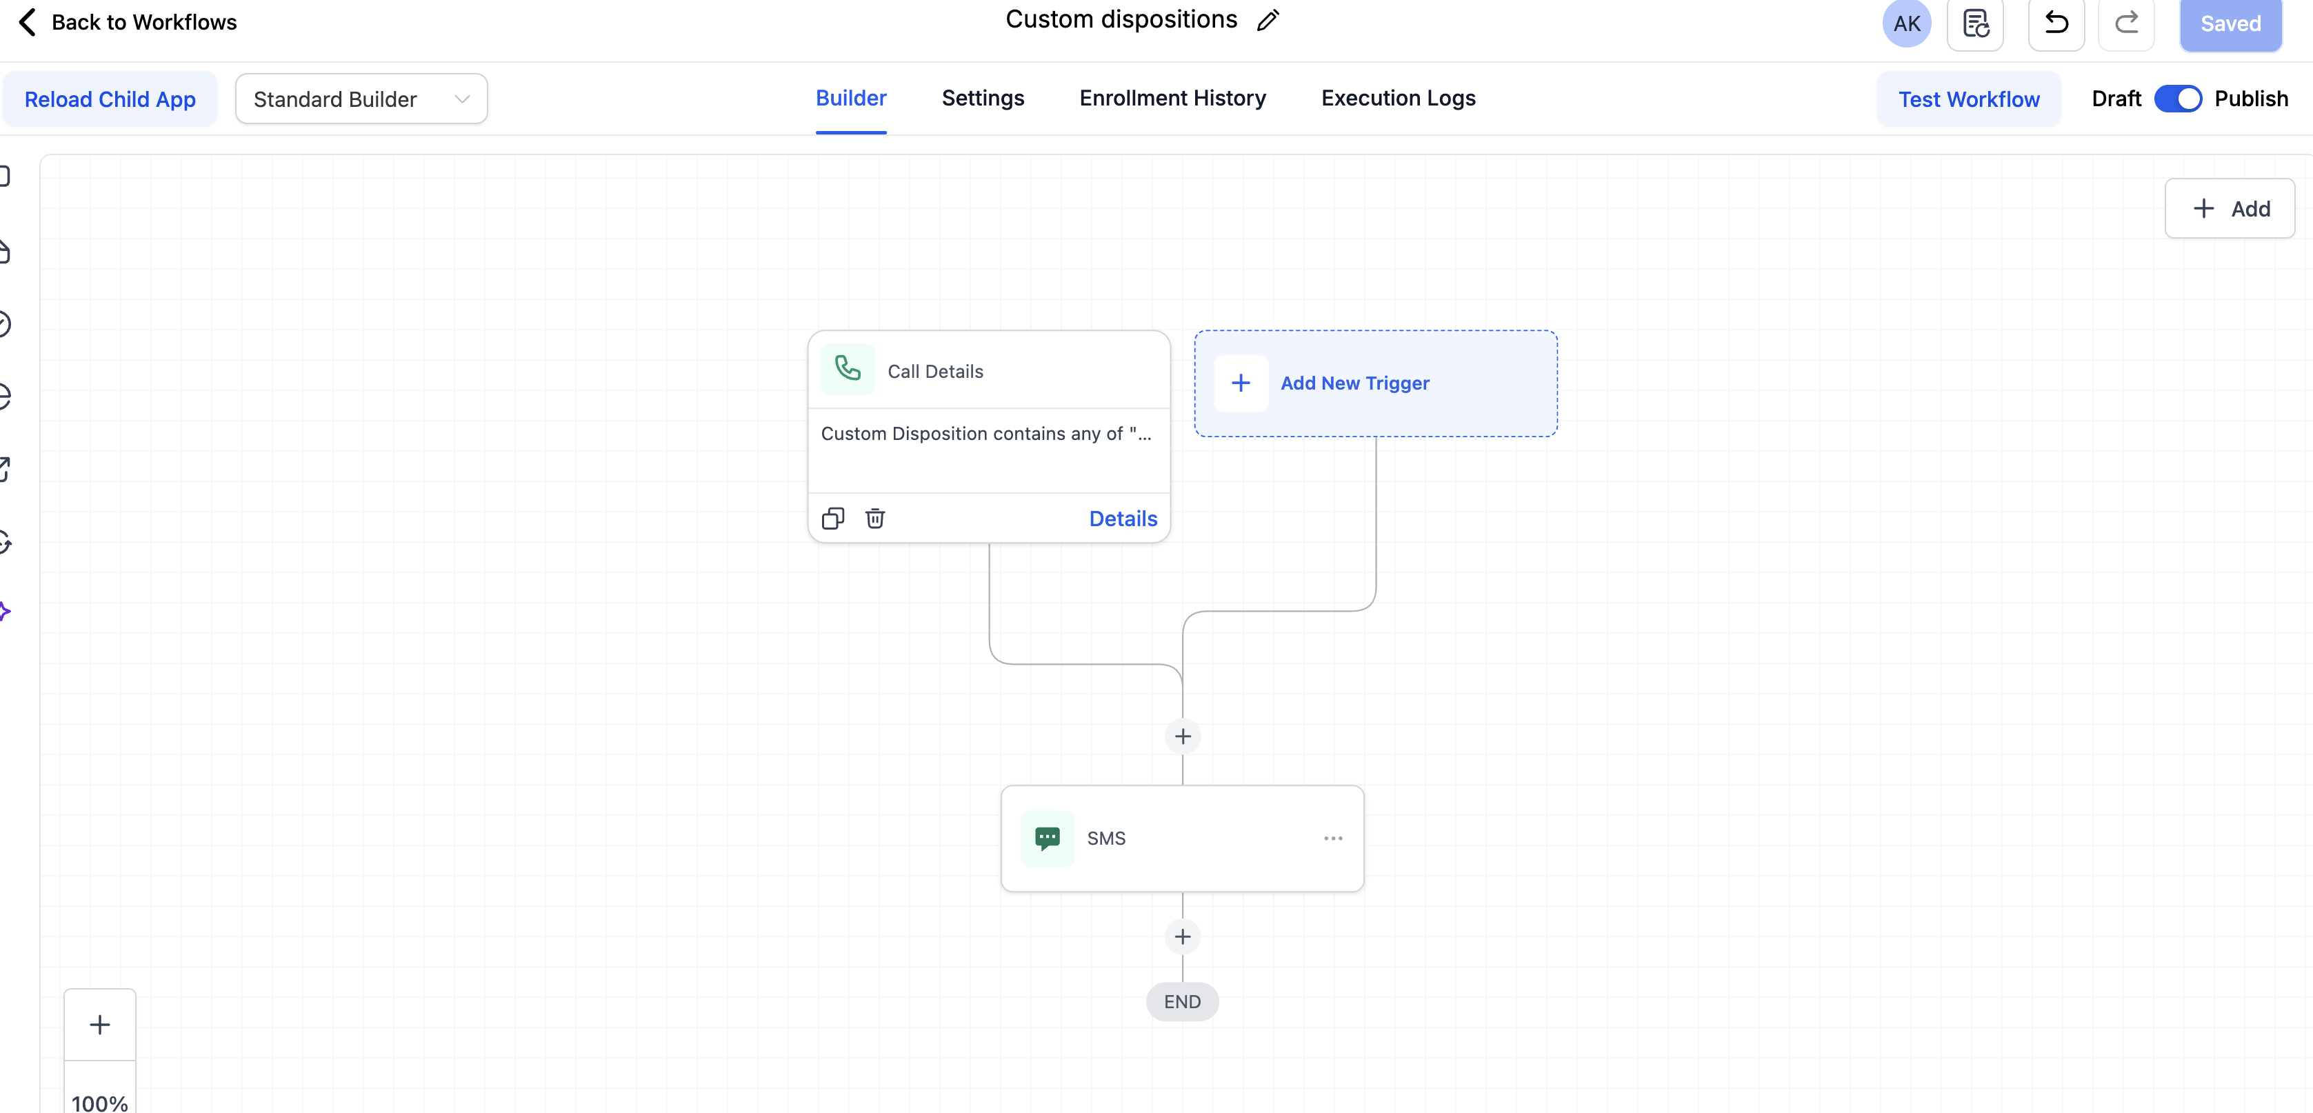Open the SMS action three-dots menu
The image size is (2313, 1113).
point(1332,839)
